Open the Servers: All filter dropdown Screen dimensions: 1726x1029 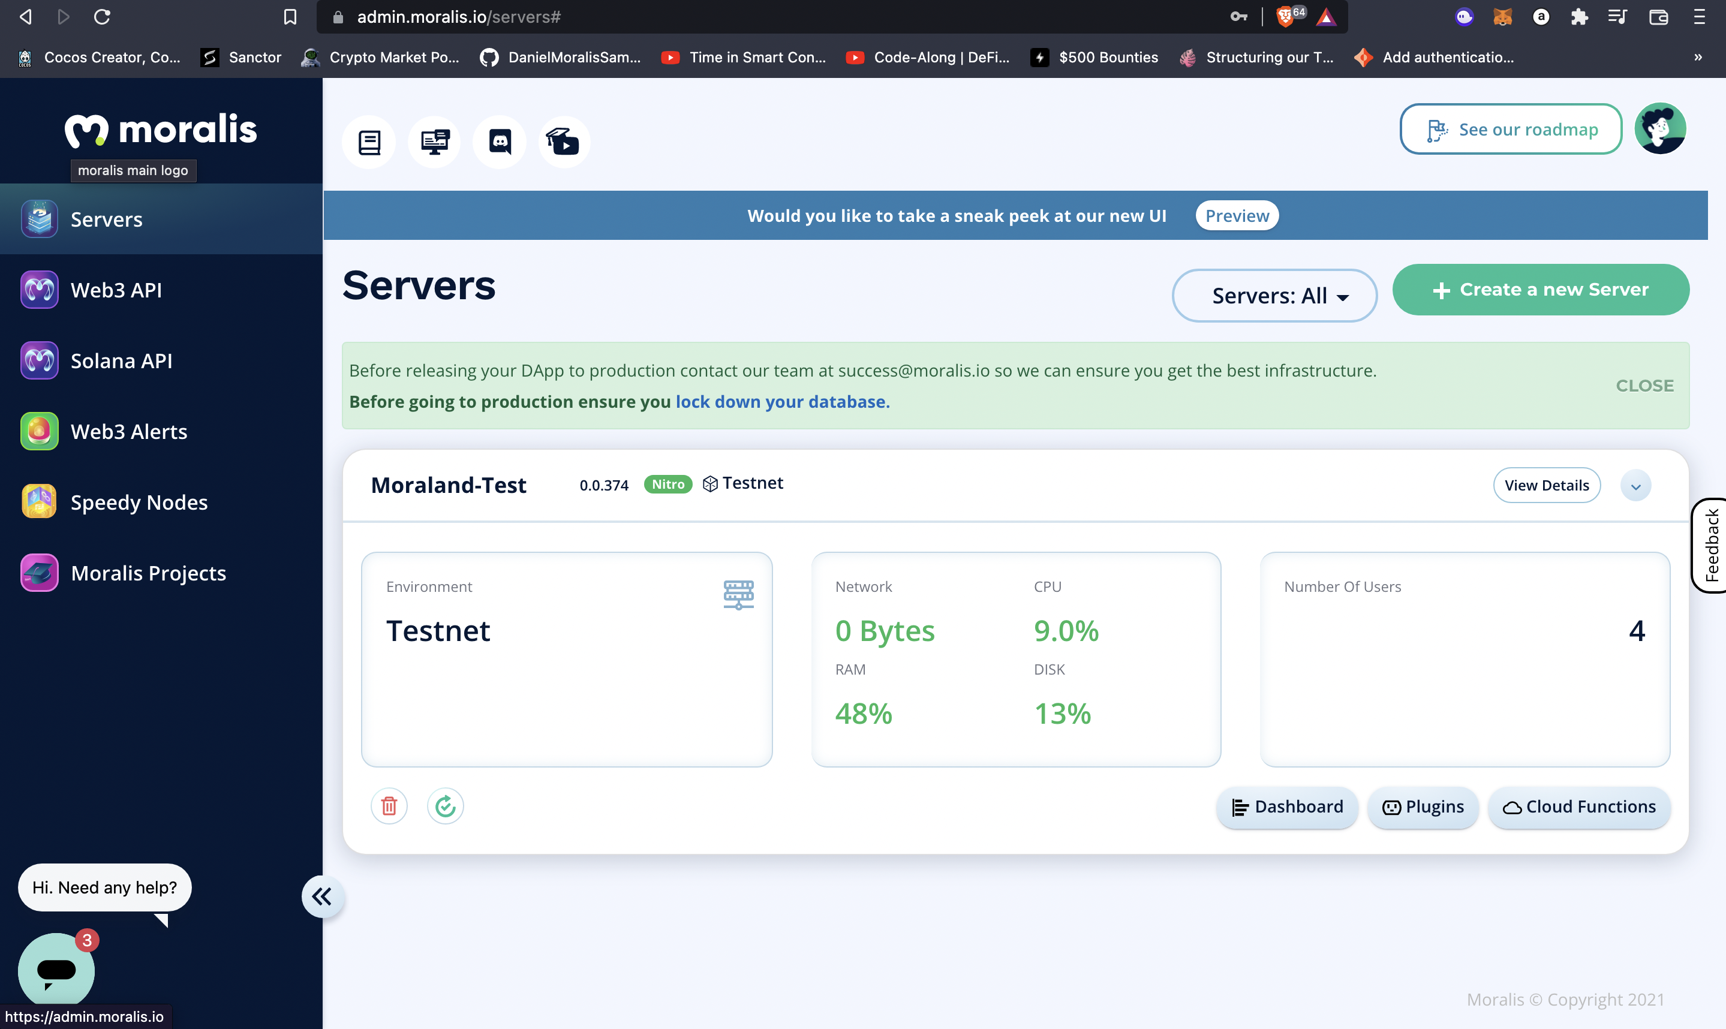1274,296
